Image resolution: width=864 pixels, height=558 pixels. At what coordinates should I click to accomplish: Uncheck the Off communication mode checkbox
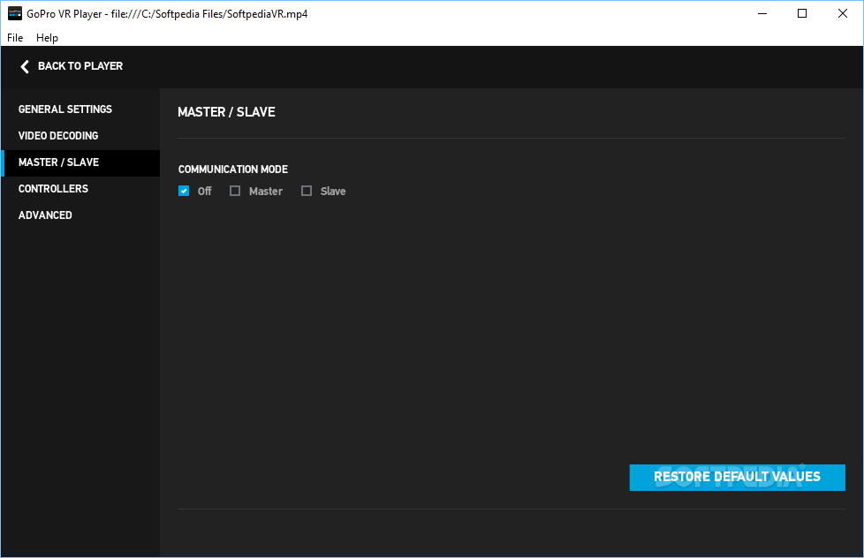[184, 191]
